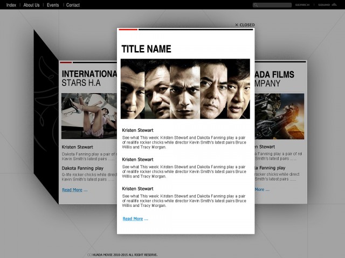
Task: Close the popup with CLOSED button
Action: [x=245, y=25]
